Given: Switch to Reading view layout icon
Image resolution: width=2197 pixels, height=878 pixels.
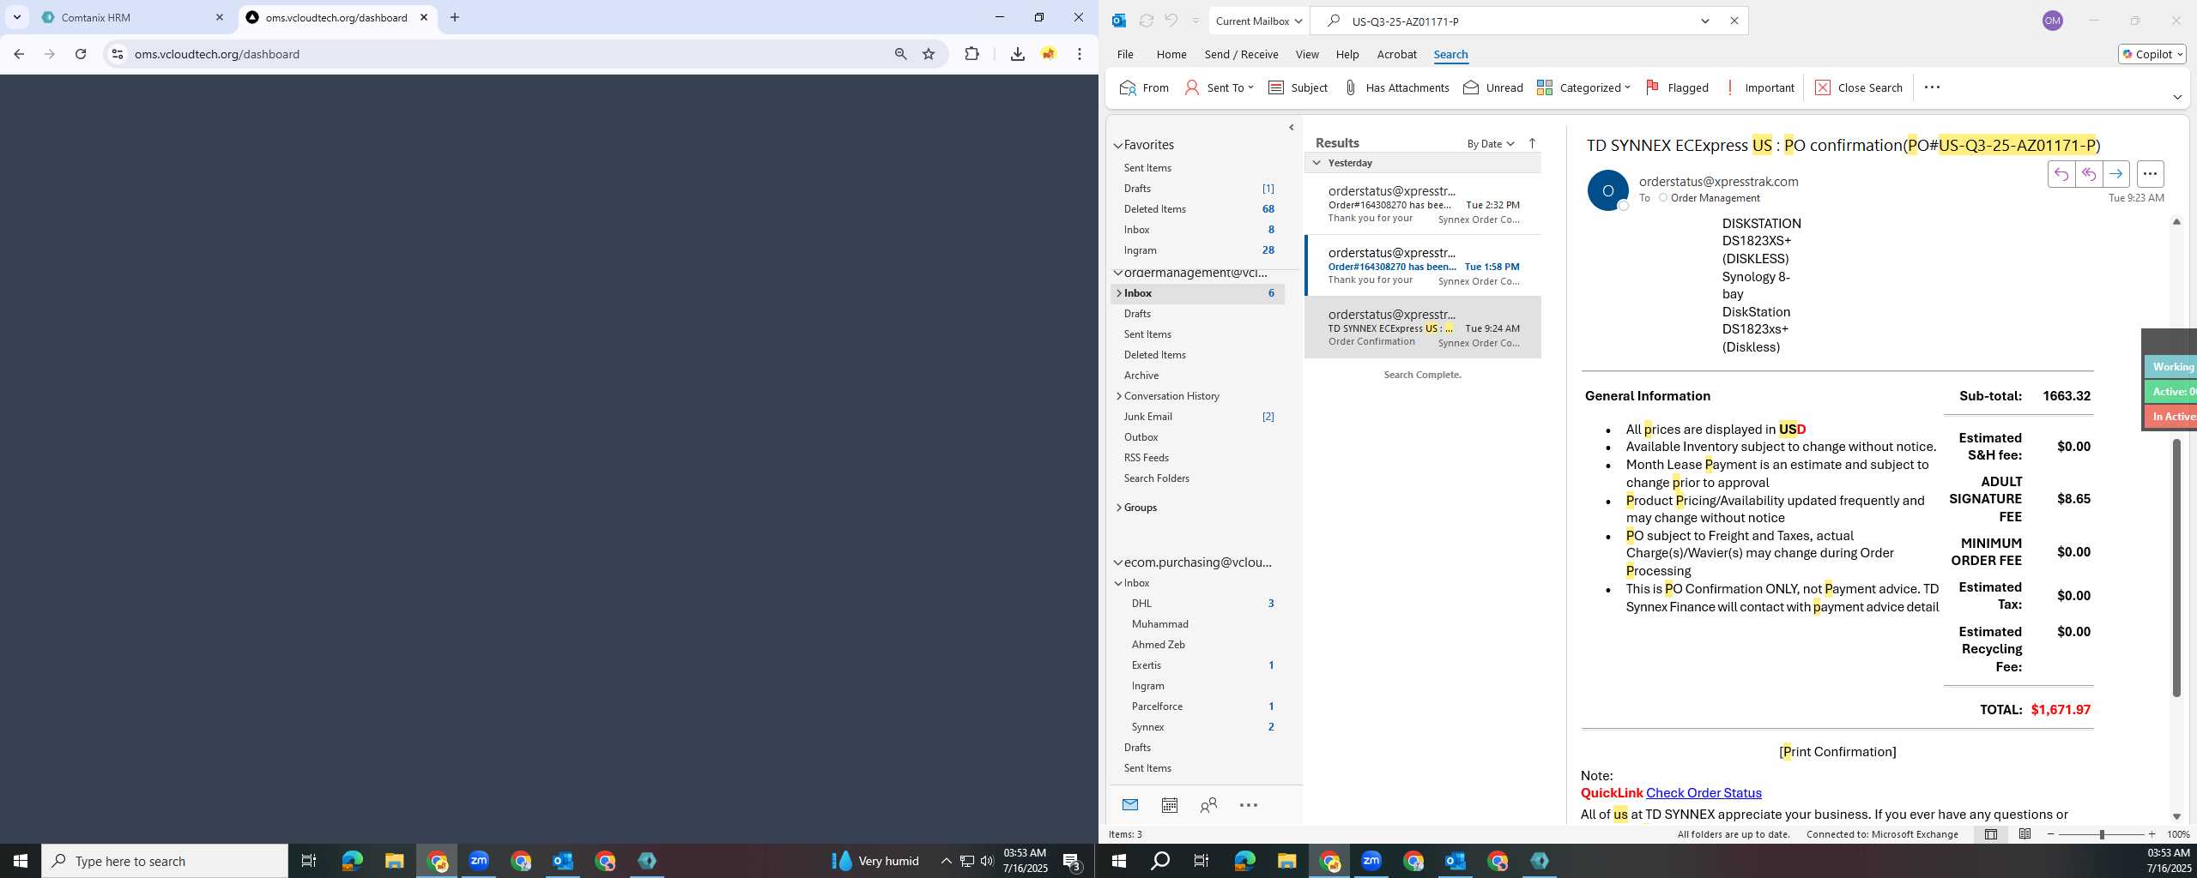Looking at the screenshot, I should point(2025,834).
